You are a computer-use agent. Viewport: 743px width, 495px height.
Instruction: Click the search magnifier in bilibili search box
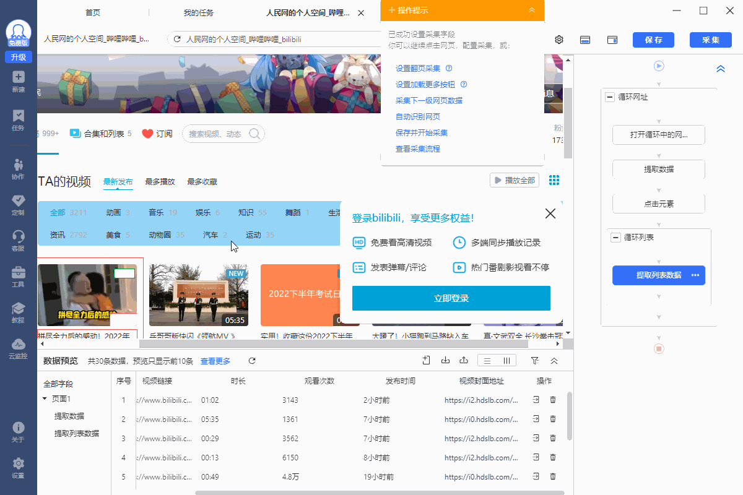(254, 134)
